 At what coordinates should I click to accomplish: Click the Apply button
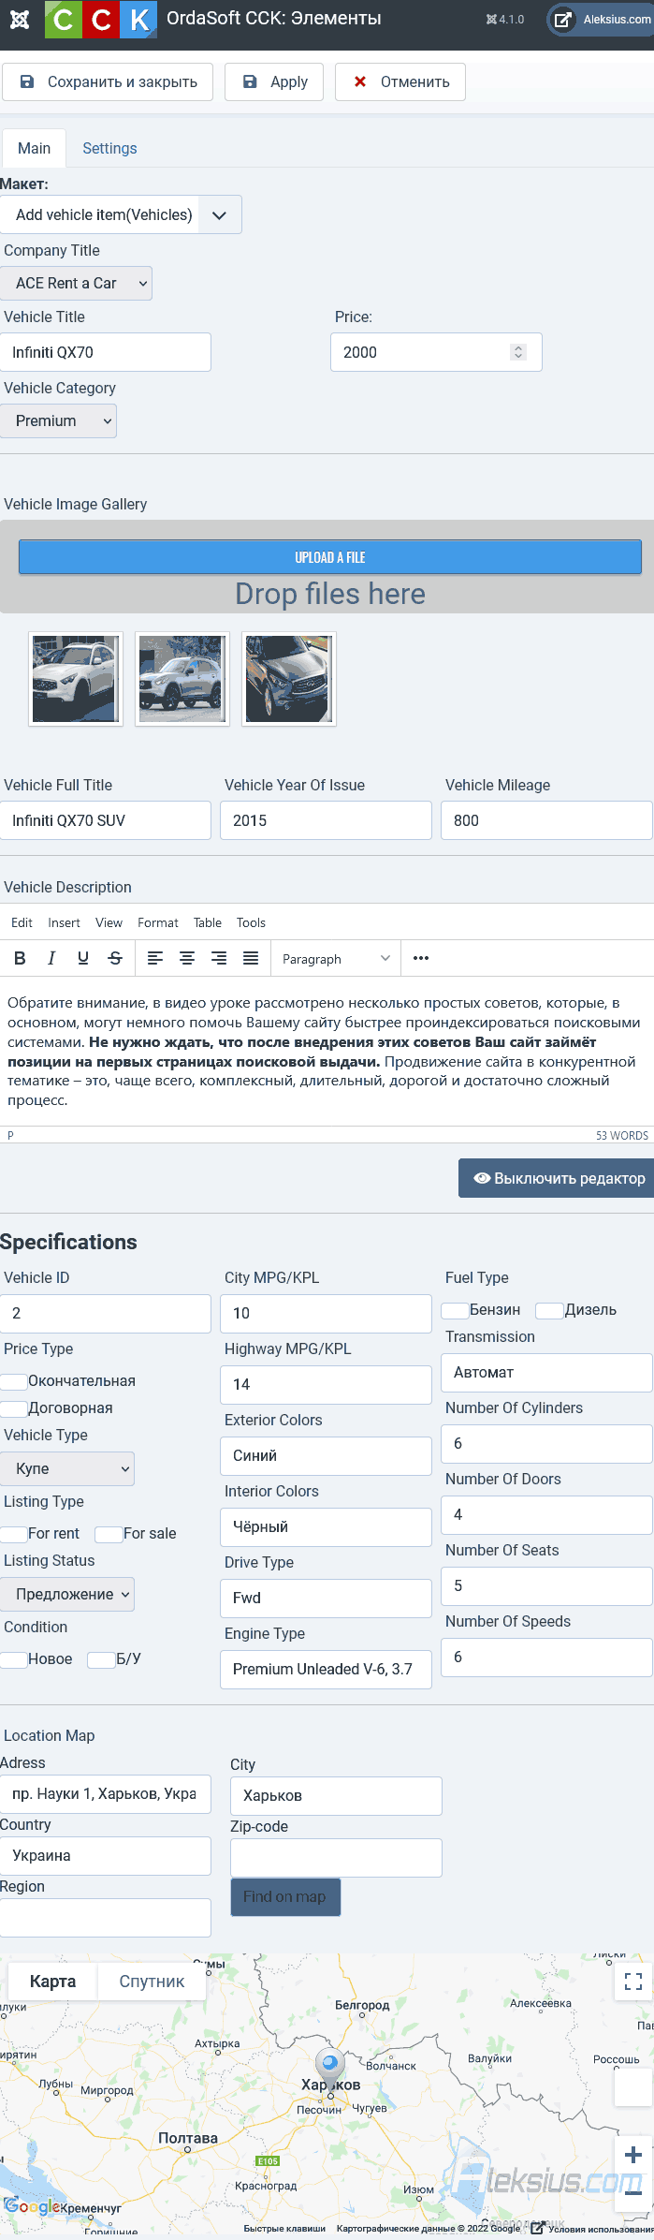[274, 81]
